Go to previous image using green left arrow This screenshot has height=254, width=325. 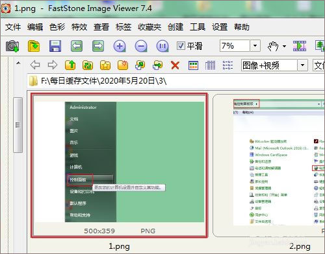click(x=77, y=46)
